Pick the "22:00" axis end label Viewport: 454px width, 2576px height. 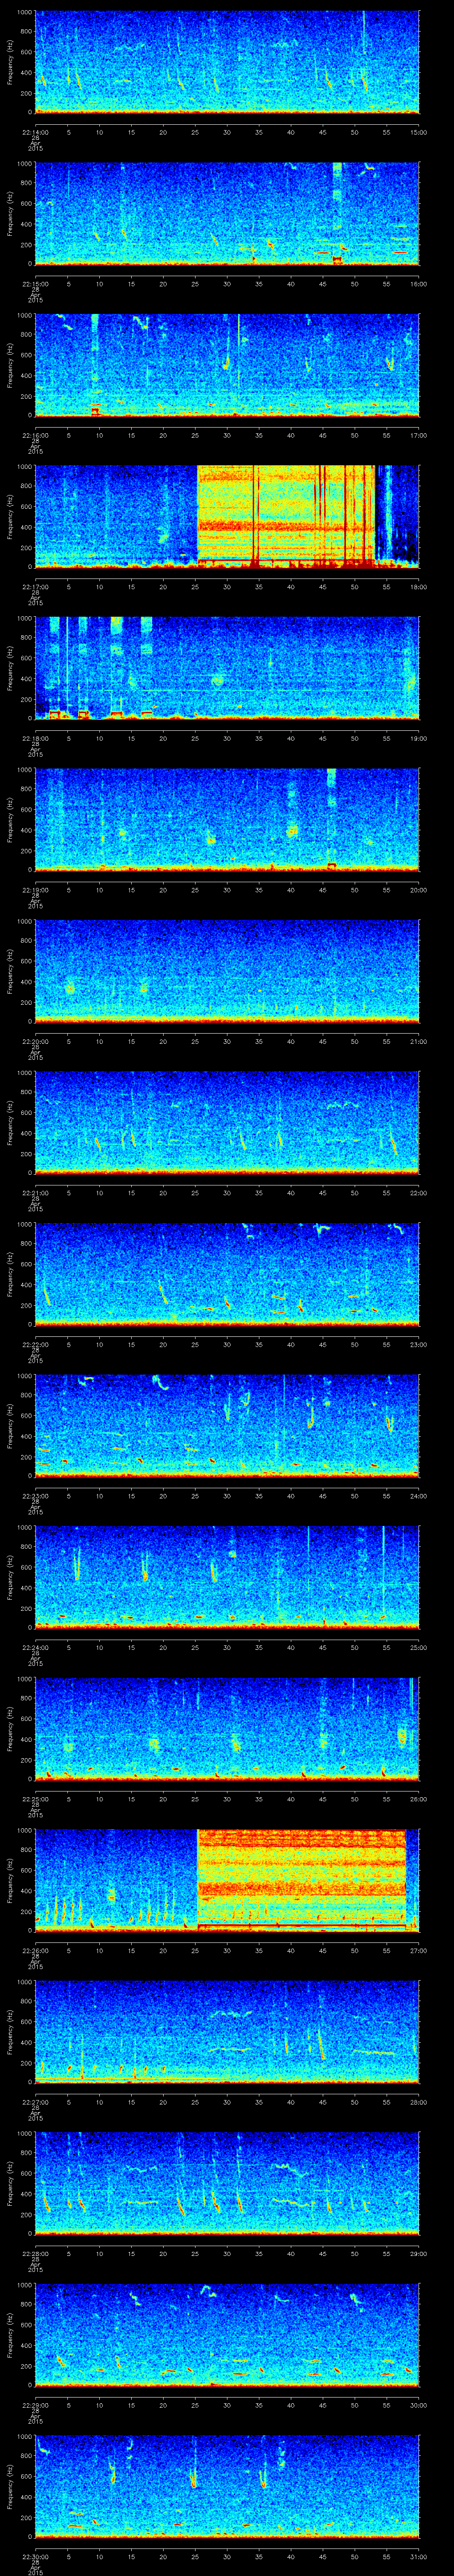click(x=418, y=1193)
